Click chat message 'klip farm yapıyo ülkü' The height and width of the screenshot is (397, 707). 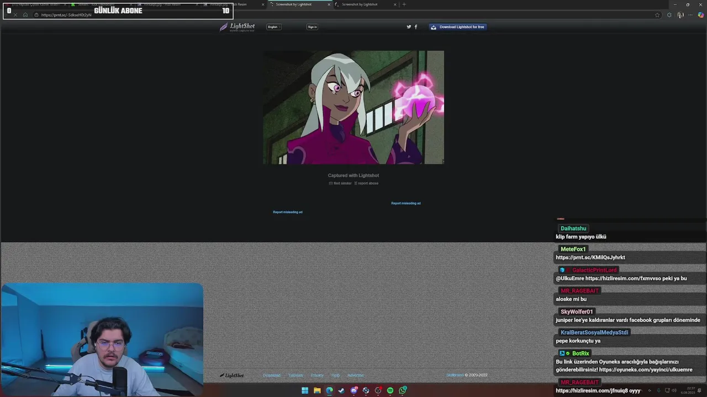[x=581, y=237]
